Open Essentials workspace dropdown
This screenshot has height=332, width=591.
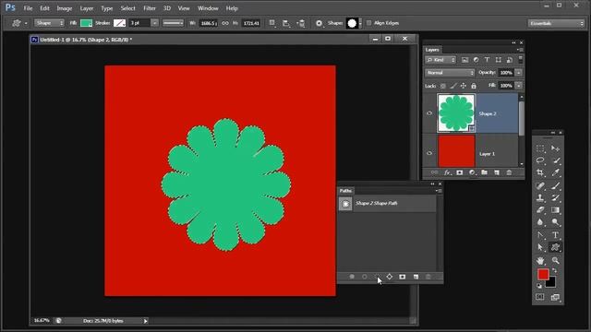point(556,23)
